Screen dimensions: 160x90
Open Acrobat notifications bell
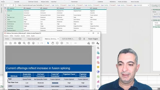coord(84,39)
